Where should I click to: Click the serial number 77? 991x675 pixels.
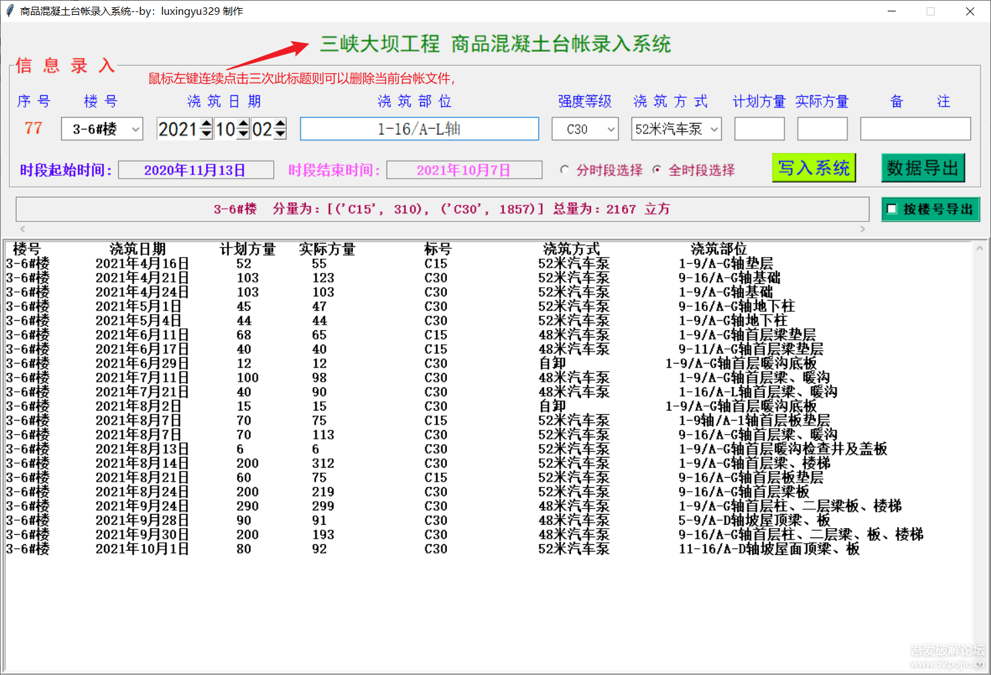(x=34, y=128)
